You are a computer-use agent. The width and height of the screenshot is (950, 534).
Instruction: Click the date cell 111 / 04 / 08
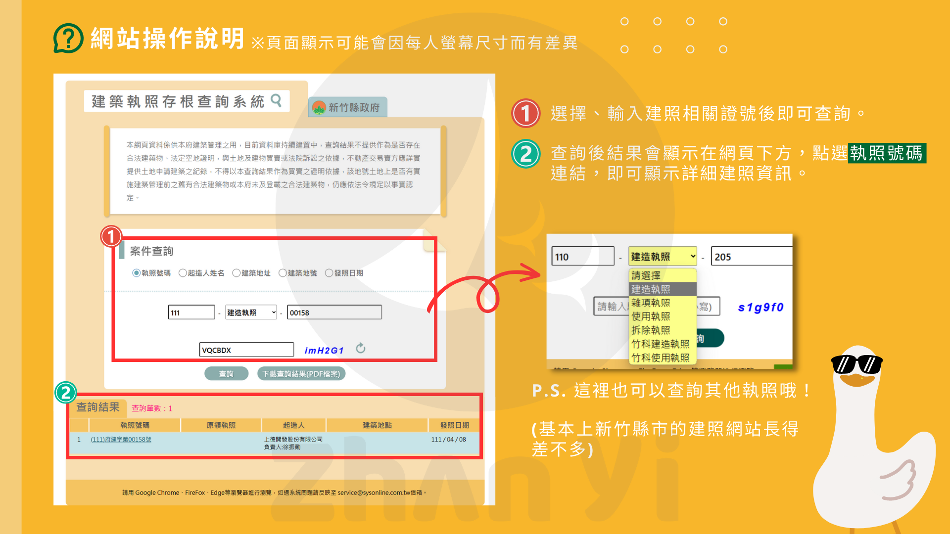pos(449,440)
